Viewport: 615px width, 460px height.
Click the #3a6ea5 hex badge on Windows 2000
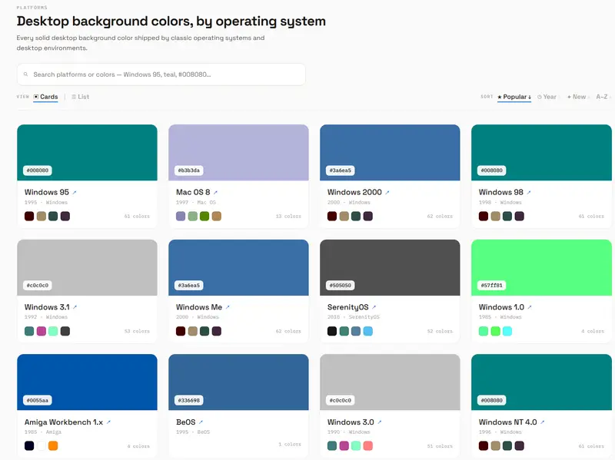click(x=341, y=170)
